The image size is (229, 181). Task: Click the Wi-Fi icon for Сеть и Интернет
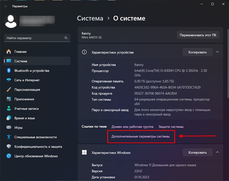point(9,80)
